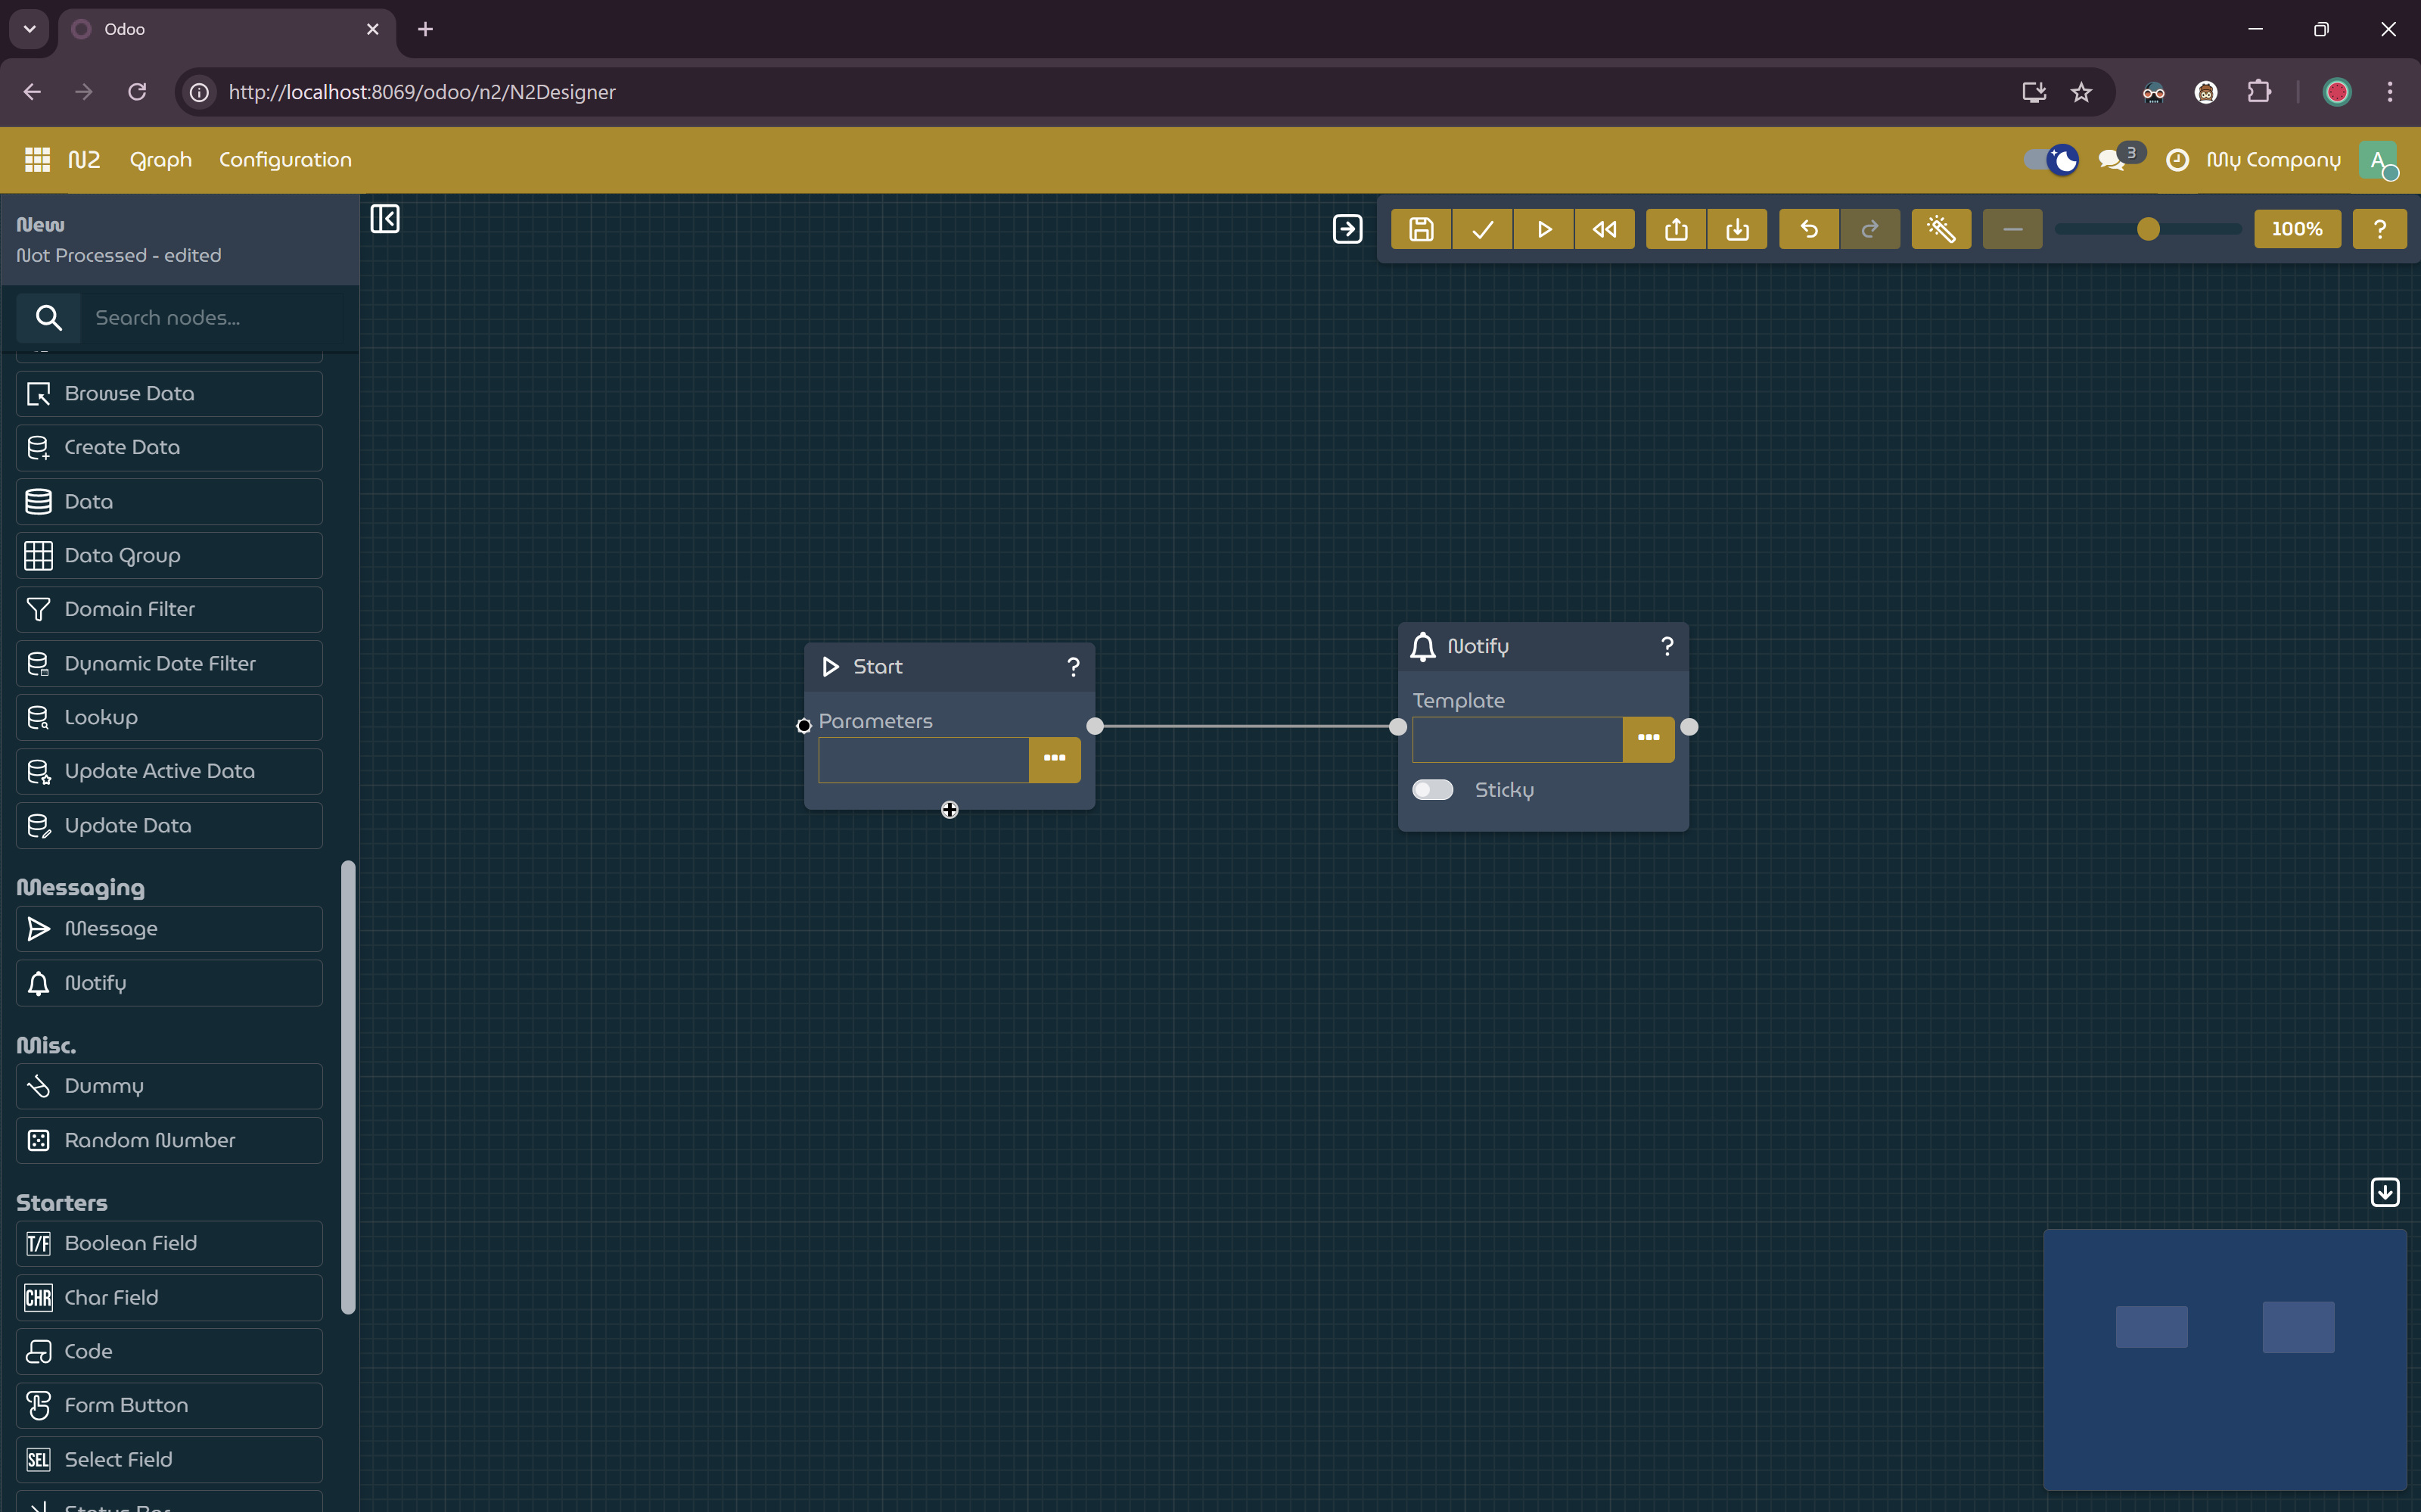The width and height of the screenshot is (2421, 1512).
Task: Export the graph using the upload icon
Action: 1675,229
